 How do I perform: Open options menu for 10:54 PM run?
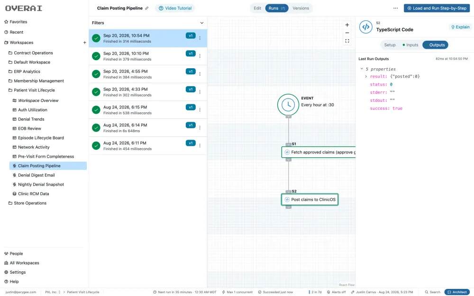click(200, 38)
